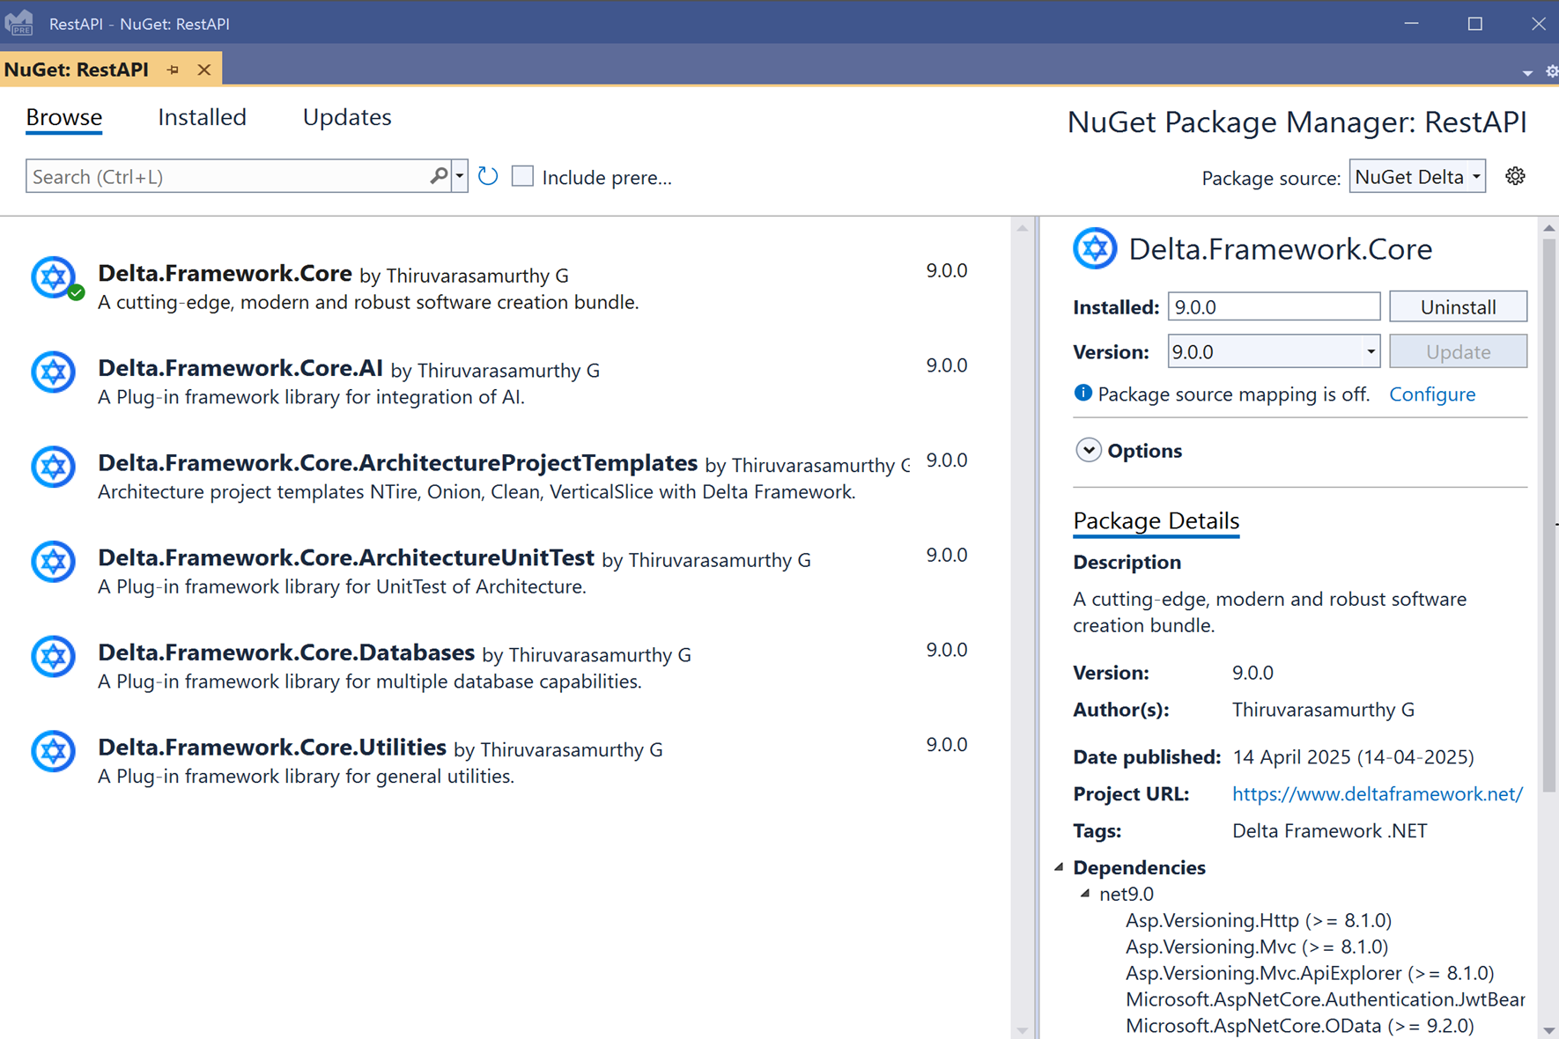Image resolution: width=1559 pixels, height=1039 pixels.
Task: Click the author name in package details
Action: click(x=1323, y=709)
